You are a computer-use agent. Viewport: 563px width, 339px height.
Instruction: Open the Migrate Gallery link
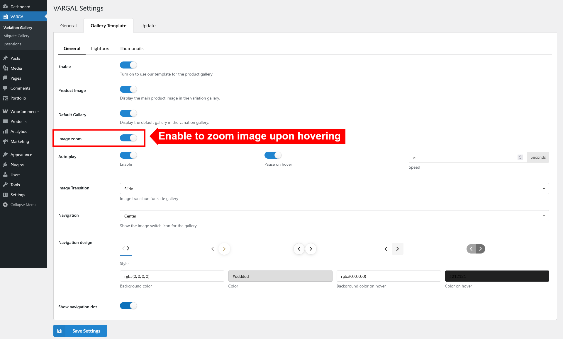(x=16, y=36)
